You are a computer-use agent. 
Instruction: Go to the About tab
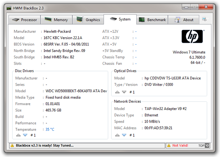[184, 20]
